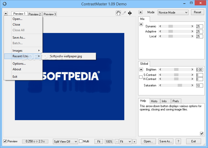
Task: Click right arrow of Saturation slider
Action: tap(192, 85)
